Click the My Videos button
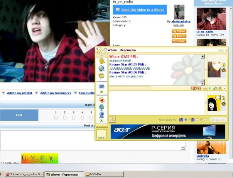Viewport: 233px width, 178px height. click(179, 31)
